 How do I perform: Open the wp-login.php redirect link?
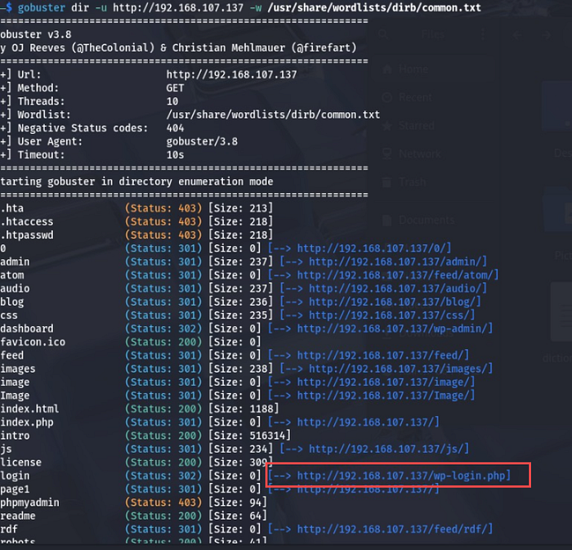pyautogui.click(x=401, y=476)
